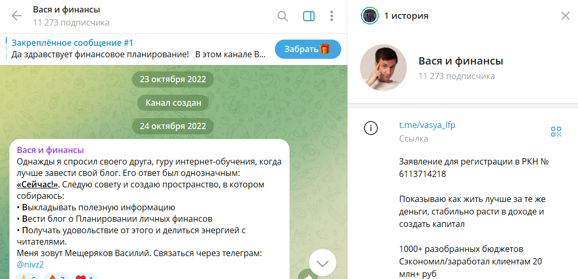Show the channel QR code

click(556, 132)
